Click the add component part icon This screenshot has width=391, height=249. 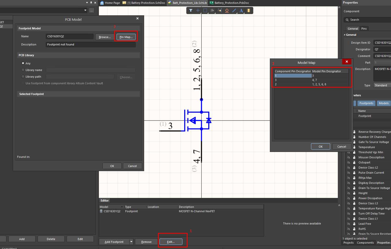point(248,10)
